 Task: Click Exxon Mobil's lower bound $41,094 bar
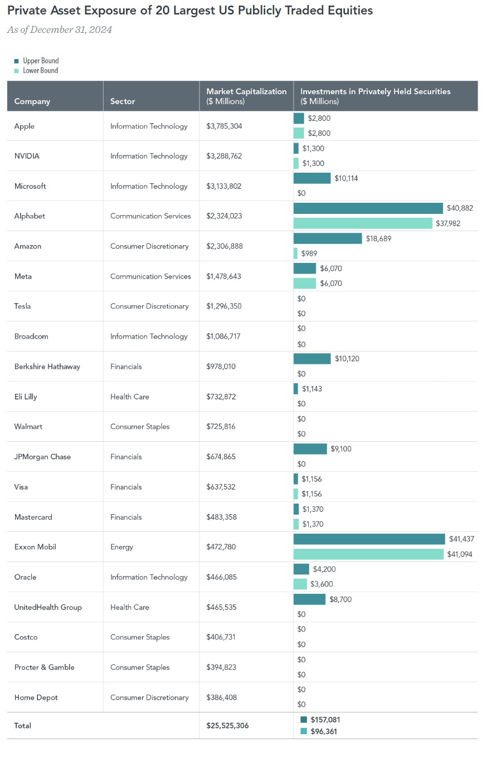(368, 554)
